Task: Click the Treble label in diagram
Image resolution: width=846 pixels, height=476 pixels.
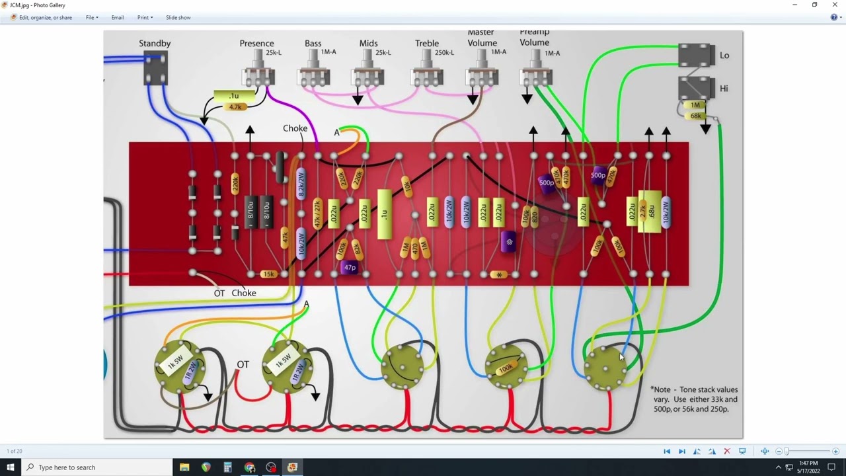Action: 427,44
